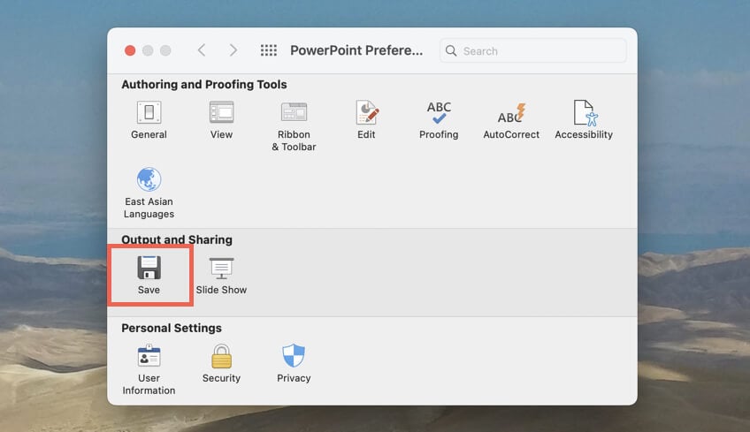Open Privacy preferences
This screenshot has height=432, width=750.
(294, 363)
